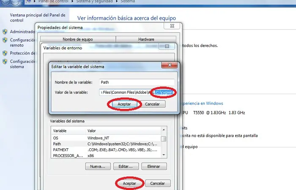Click the Valor column header
Image resolution: width=296 pixels, height=190 pixels.
click(x=123, y=130)
